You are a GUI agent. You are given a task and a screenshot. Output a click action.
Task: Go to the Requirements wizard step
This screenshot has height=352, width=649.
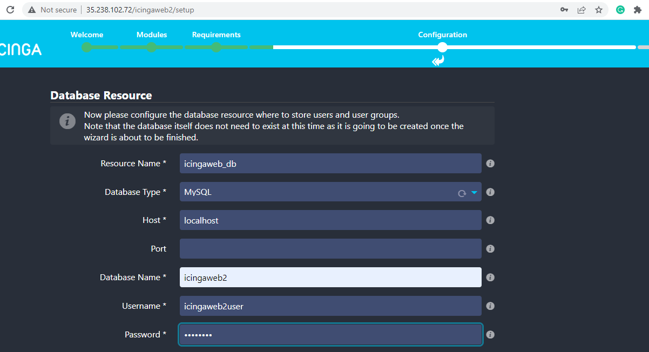click(x=217, y=35)
